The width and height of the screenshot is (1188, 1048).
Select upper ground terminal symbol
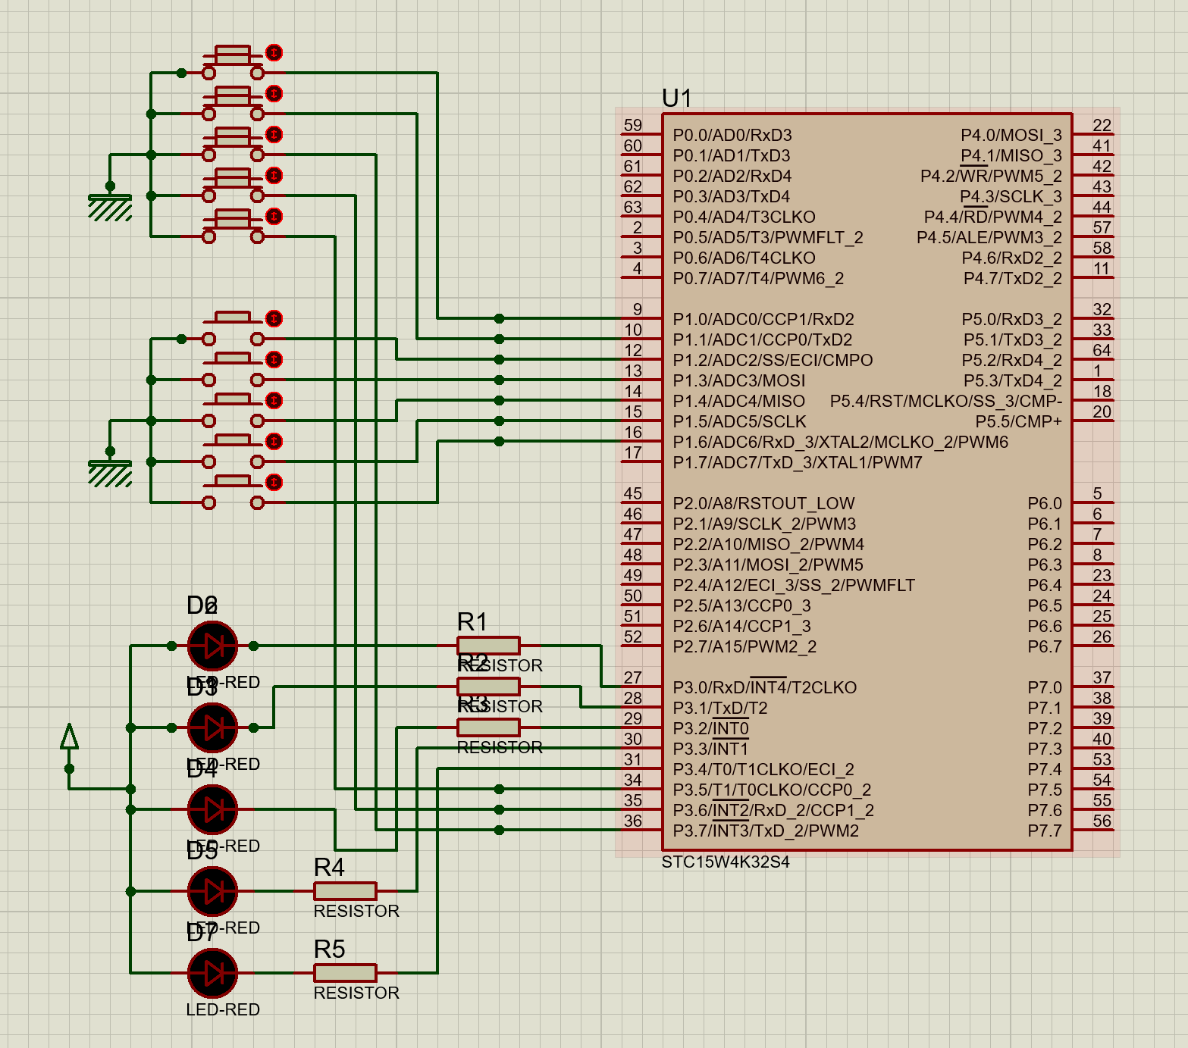pos(110,207)
